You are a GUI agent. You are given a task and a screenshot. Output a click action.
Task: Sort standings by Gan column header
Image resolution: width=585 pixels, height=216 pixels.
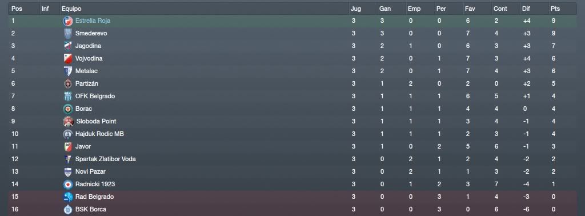click(x=384, y=9)
